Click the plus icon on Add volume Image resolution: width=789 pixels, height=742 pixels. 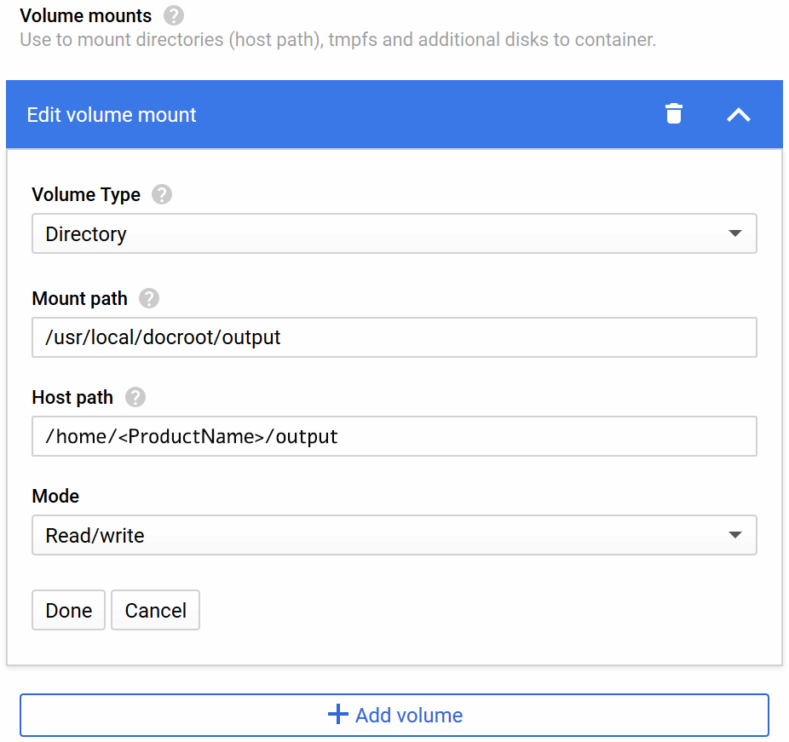[x=338, y=714]
